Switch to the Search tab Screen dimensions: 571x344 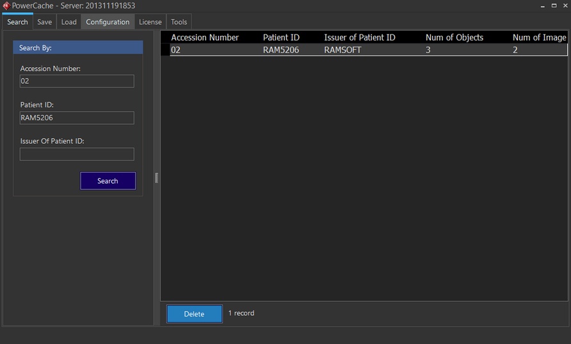(x=17, y=22)
